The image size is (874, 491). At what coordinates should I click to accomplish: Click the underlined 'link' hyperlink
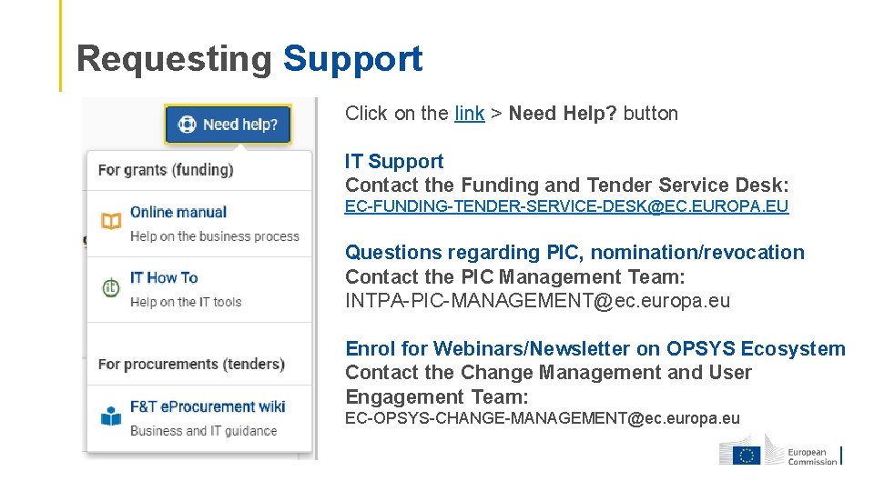470,114
